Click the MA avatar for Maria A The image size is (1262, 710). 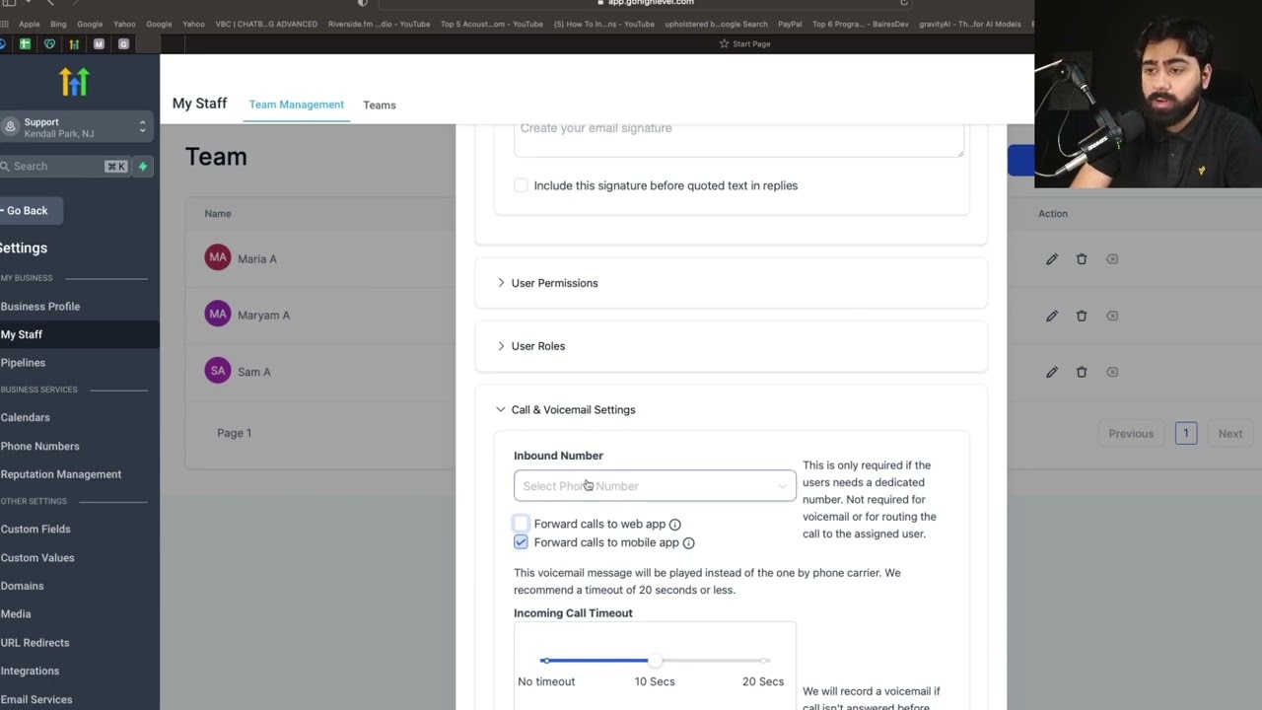[x=218, y=257]
